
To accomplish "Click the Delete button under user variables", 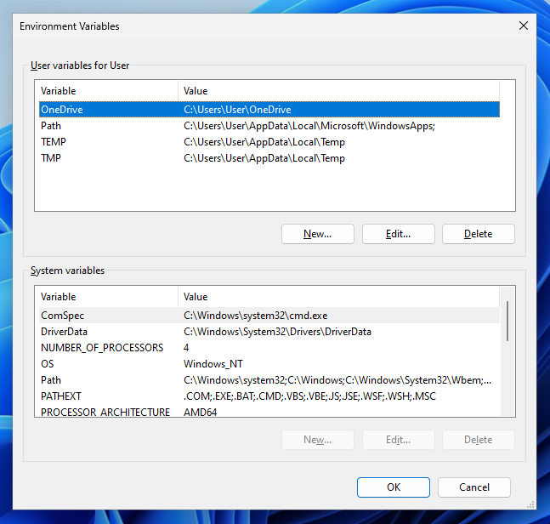I will 478,234.
